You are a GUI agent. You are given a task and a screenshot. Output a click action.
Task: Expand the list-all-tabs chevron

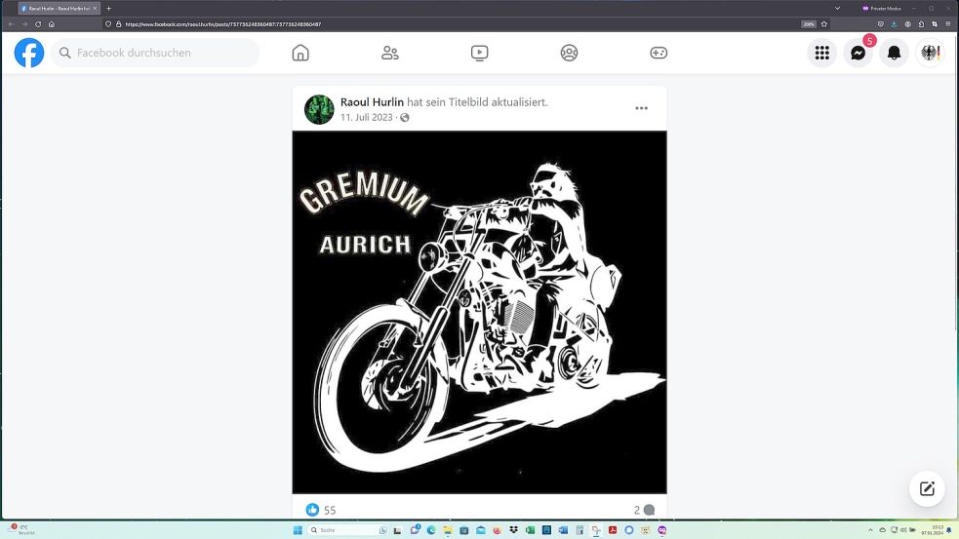[837, 9]
